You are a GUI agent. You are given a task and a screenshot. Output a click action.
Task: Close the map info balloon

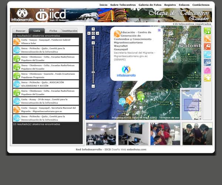point(159,30)
